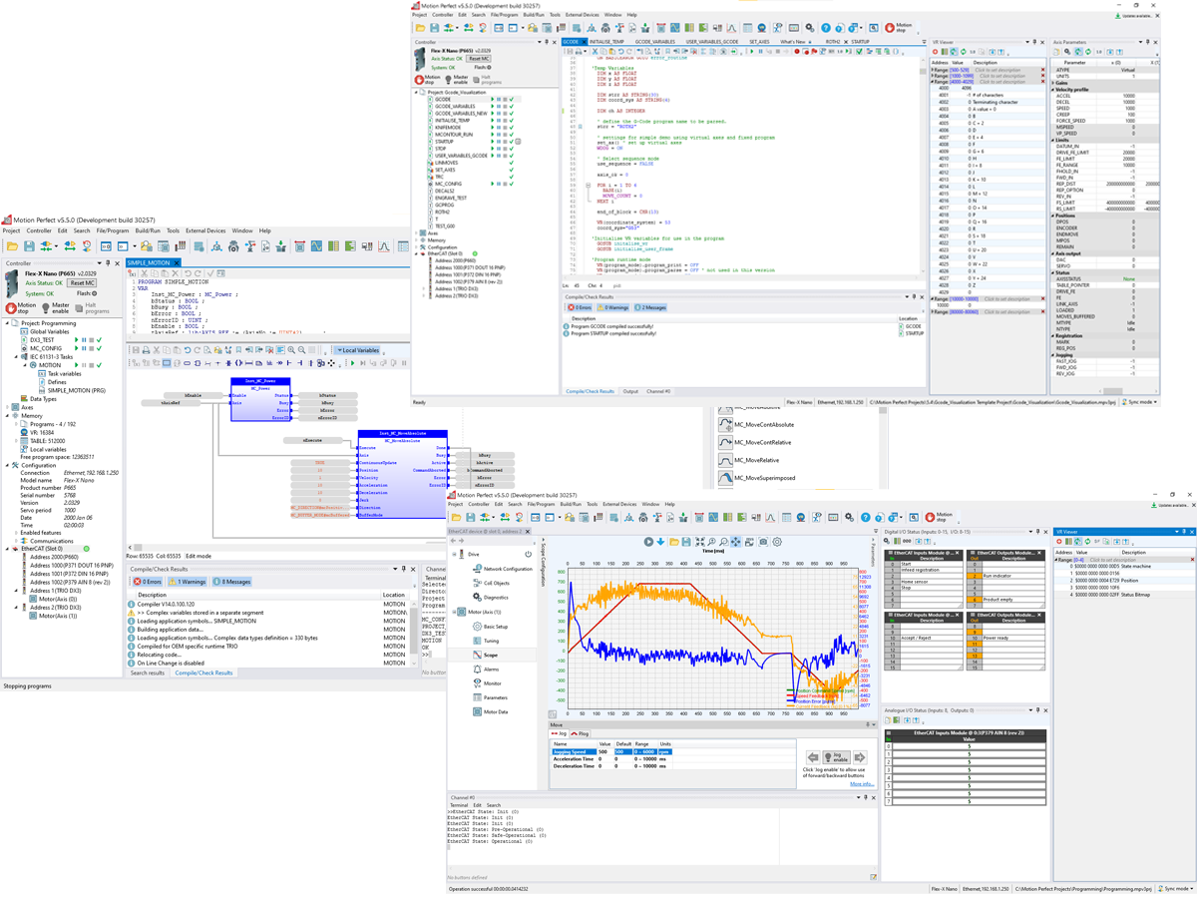The image size is (1197, 898).
Task: Start scope capture with the play icon
Action: tap(647, 542)
